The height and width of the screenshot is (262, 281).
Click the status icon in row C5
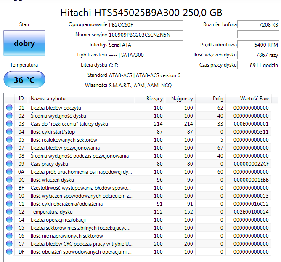(9, 227)
